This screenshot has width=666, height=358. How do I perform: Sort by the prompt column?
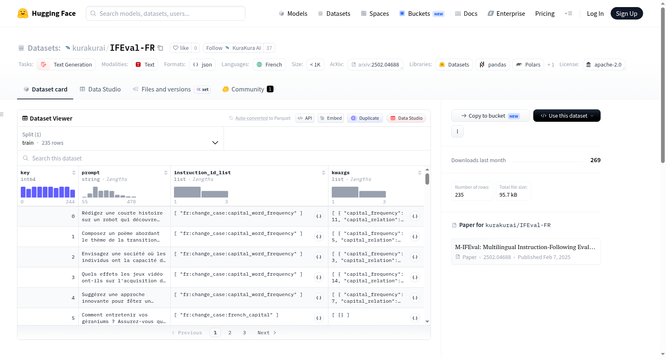[166, 173]
